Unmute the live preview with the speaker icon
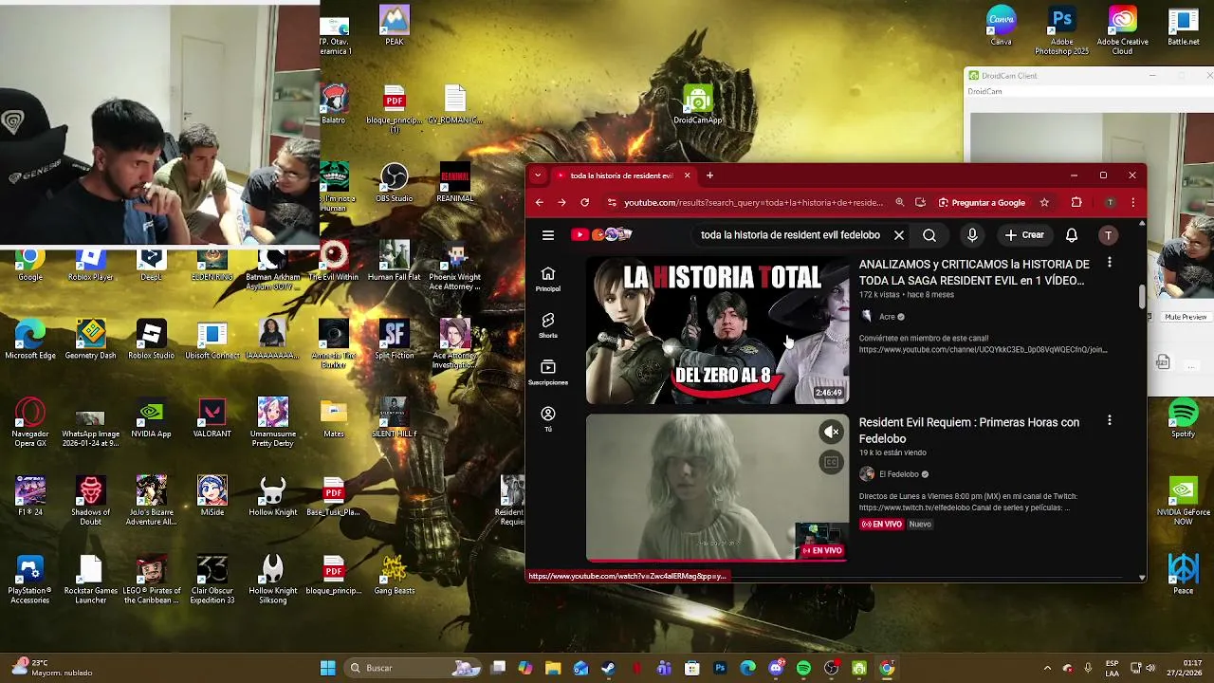The image size is (1214, 683). [831, 433]
